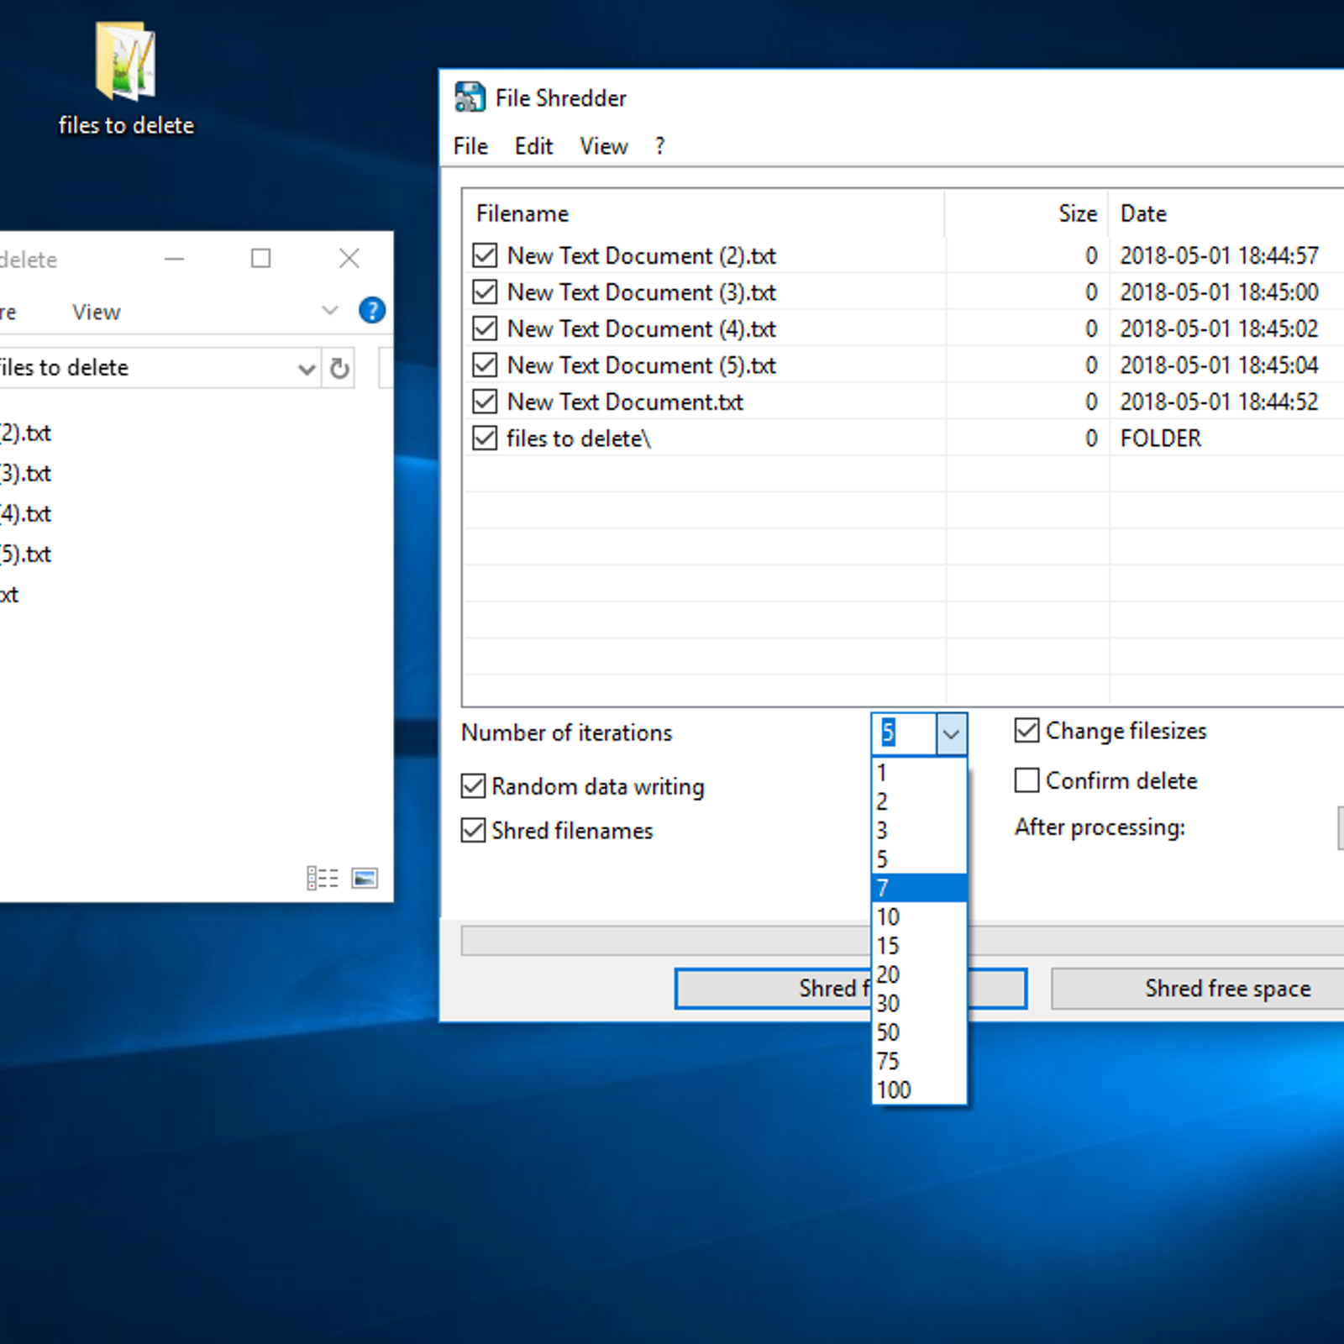Open the File menu in File Shredder

[x=470, y=146]
